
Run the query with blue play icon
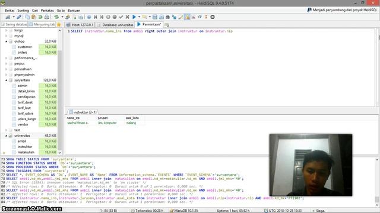[x=134, y=17]
